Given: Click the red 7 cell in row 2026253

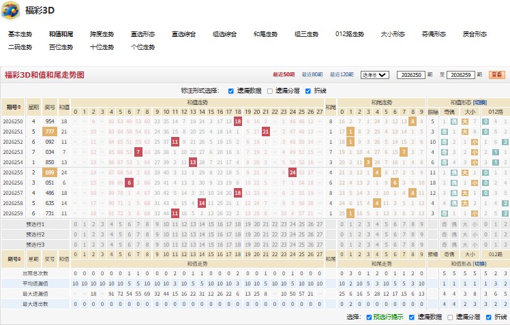Looking at the screenshot, I should coord(138,152).
